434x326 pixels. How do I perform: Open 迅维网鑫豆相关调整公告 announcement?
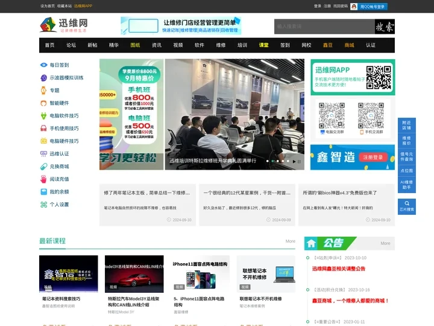pyautogui.click(x=339, y=269)
